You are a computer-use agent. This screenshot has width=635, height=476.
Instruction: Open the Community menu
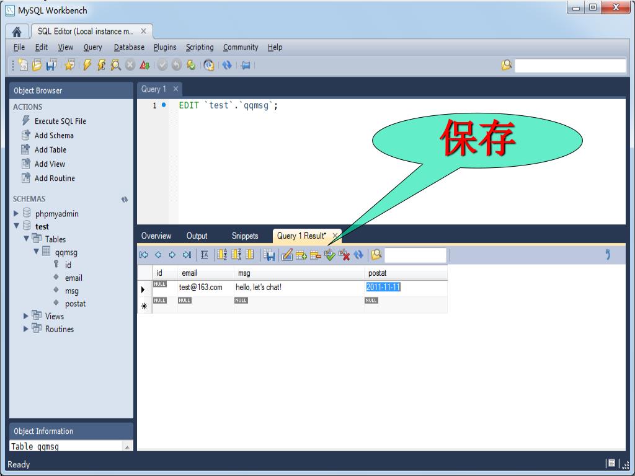click(x=241, y=47)
